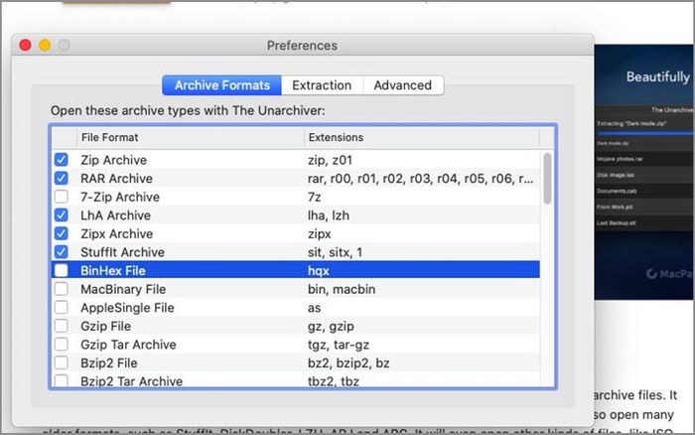Click the 'hqx' extensions cell

pos(319,271)
